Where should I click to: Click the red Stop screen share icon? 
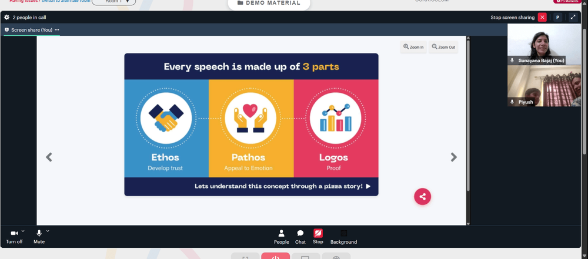318,234
